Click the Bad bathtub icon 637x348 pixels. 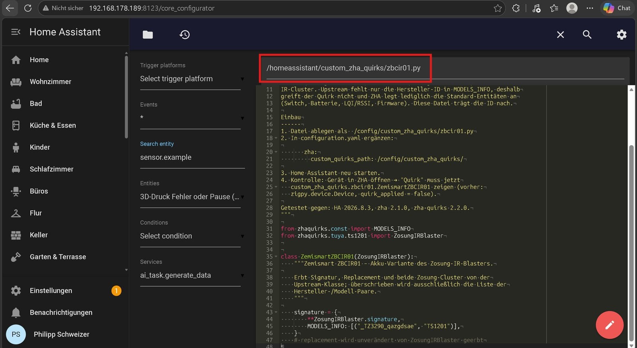click(16, 103)
